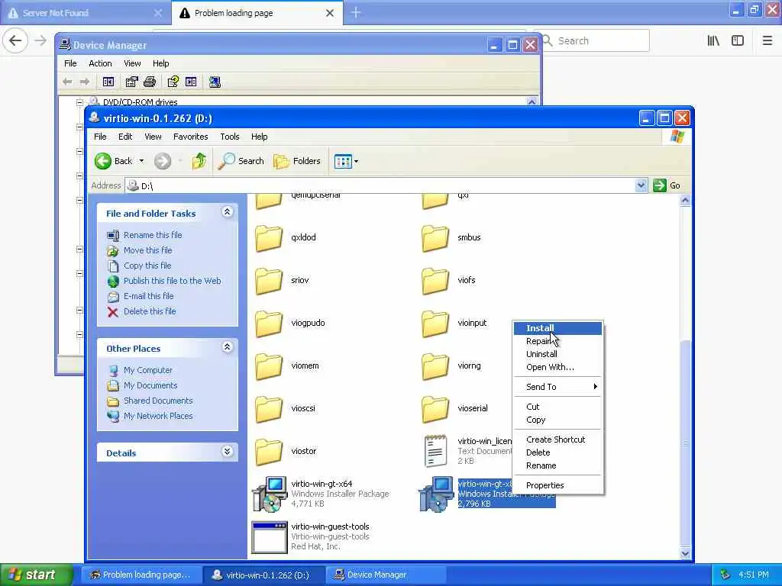Switch to Problem loading page taskbar button
782x586 pixels.
[x=141, y=575]
